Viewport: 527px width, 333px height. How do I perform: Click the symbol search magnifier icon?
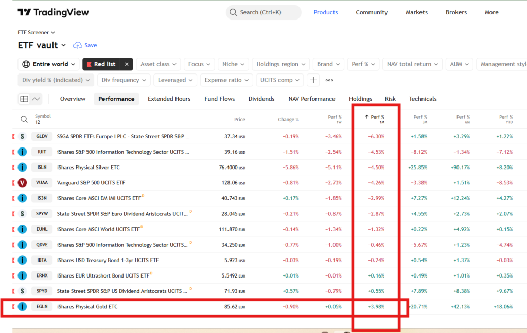pyautogui.click(x=24, y=119)
